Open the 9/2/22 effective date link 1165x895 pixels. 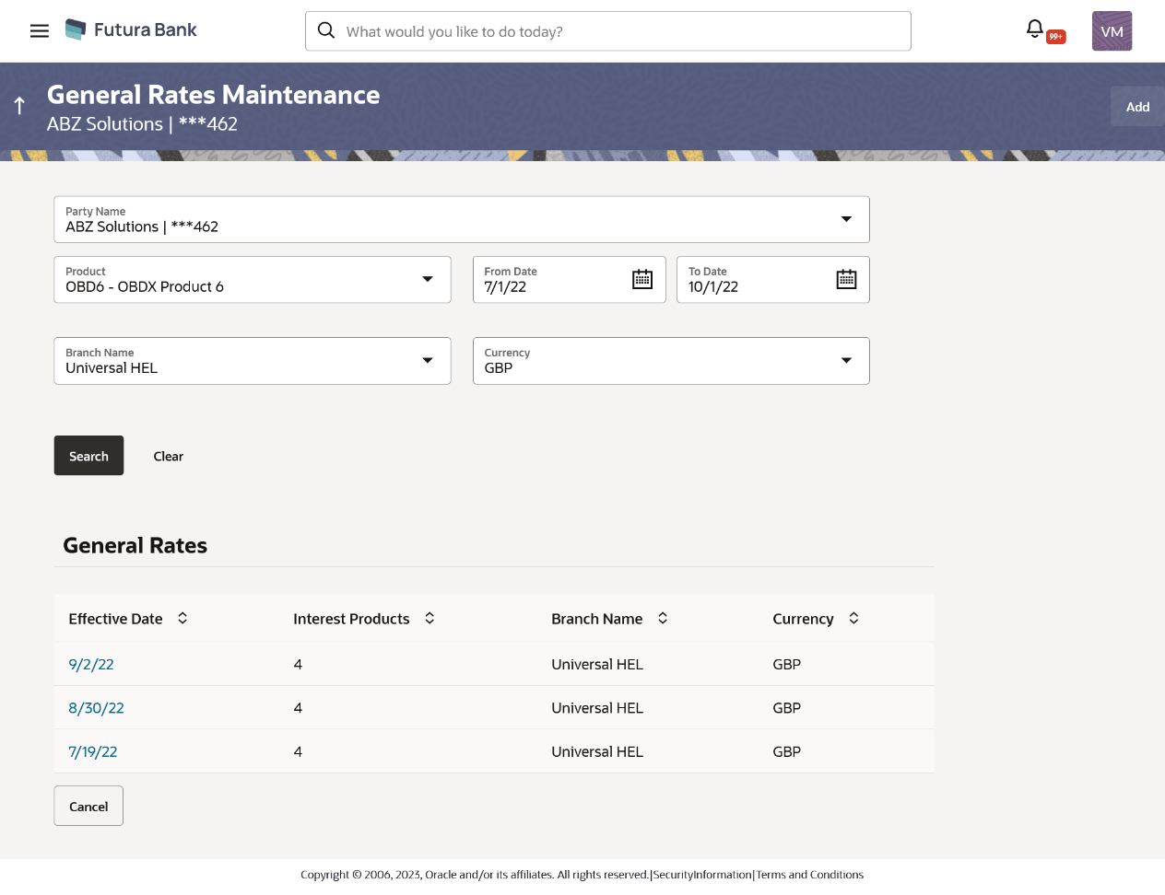tap(91, 665)
